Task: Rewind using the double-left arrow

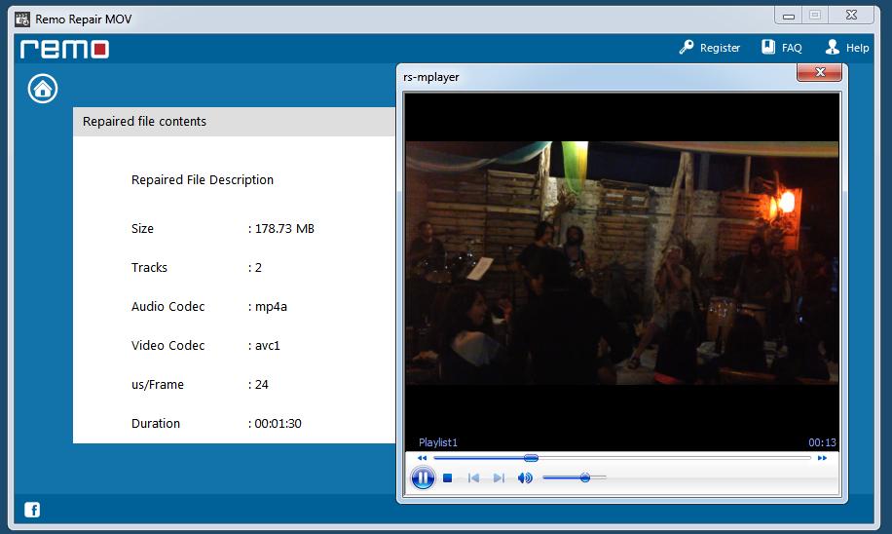Action: pyautogui.click(x=422, y=458)
